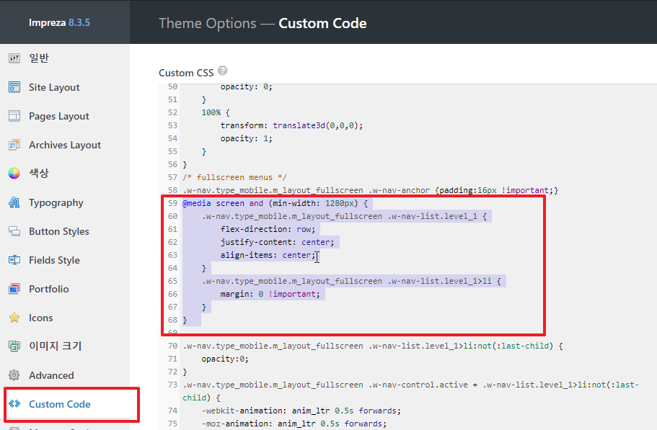Click the .w-nav-list.level_1>li selector line 65
Image resolution: width=657 pixels, height=430 pixels.
pos(351,281)
